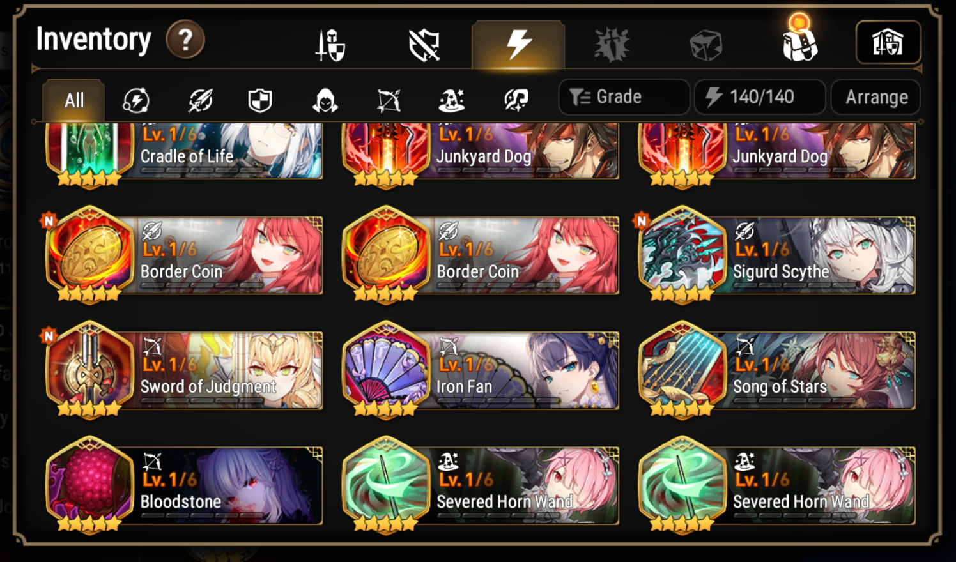Click the 140/140 artifact capacity button
The image size is (956, 562).
coord(760,97)
